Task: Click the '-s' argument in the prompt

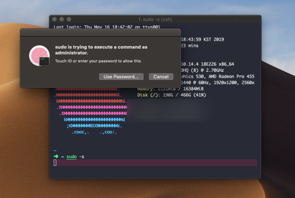Action: (82, 157)
